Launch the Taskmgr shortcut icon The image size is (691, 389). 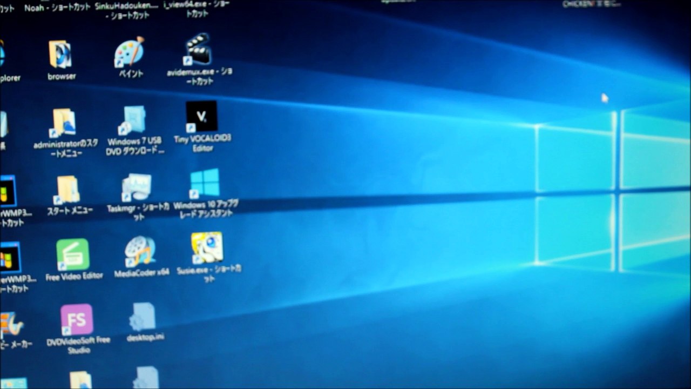(136, 187)
